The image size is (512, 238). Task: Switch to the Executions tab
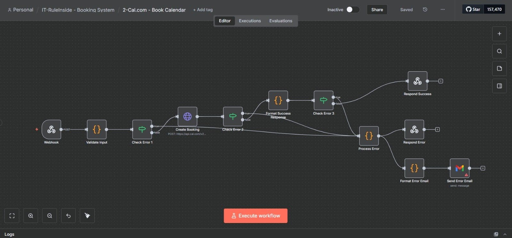coord(250,21)
